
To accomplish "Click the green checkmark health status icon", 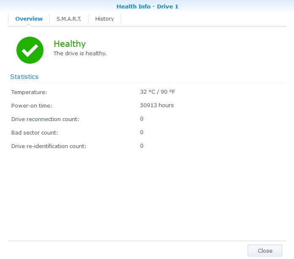I will pyautogui.click(x=30, y=50).
